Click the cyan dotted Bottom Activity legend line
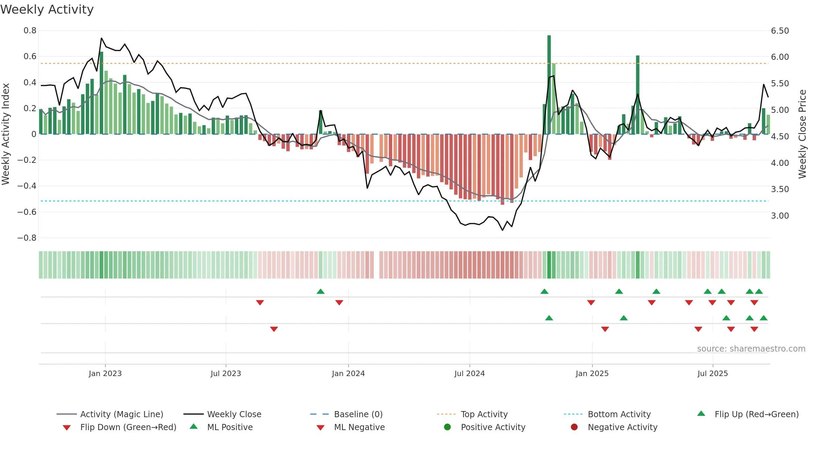Image resolution: width=817 pixels, height=459 pixels. tap(573, 414)
